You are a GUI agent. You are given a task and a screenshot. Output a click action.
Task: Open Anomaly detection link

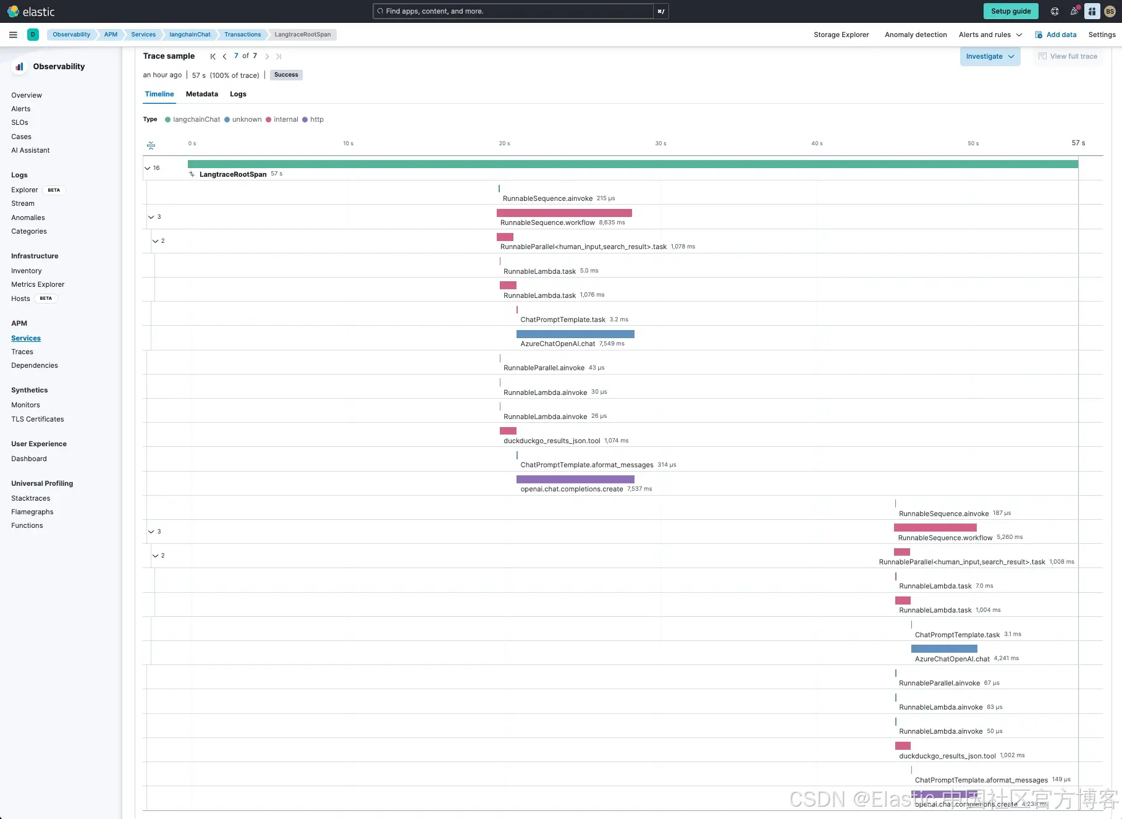pos(916,35)
